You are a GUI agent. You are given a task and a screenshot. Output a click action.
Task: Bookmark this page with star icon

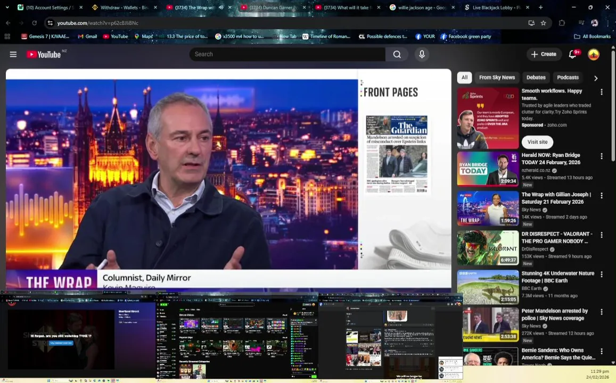coord(543,23)
